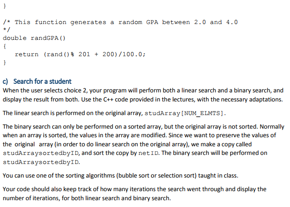Click the 'When the user selects choice 2' sentence

[x=143, y=91]
